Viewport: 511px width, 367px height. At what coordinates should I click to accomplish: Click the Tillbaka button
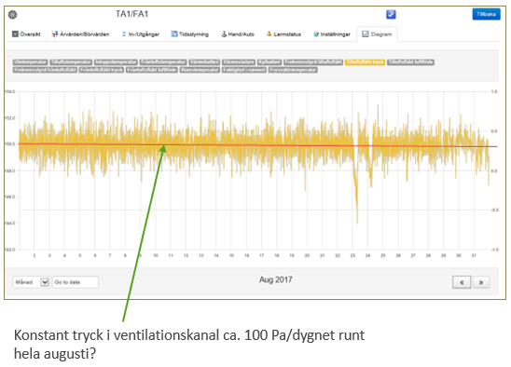click(x=486, y=14)
